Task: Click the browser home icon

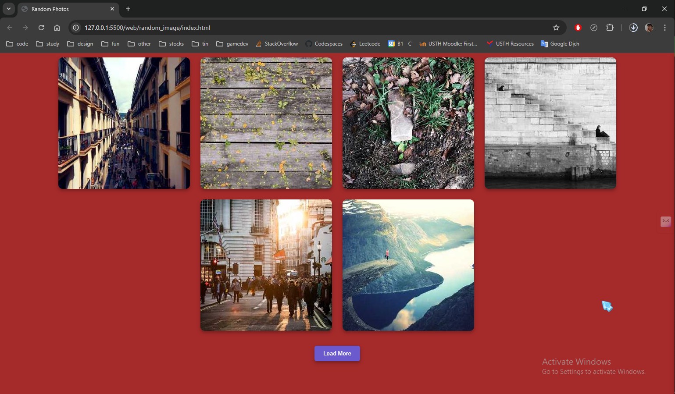Action: point(57,28)
